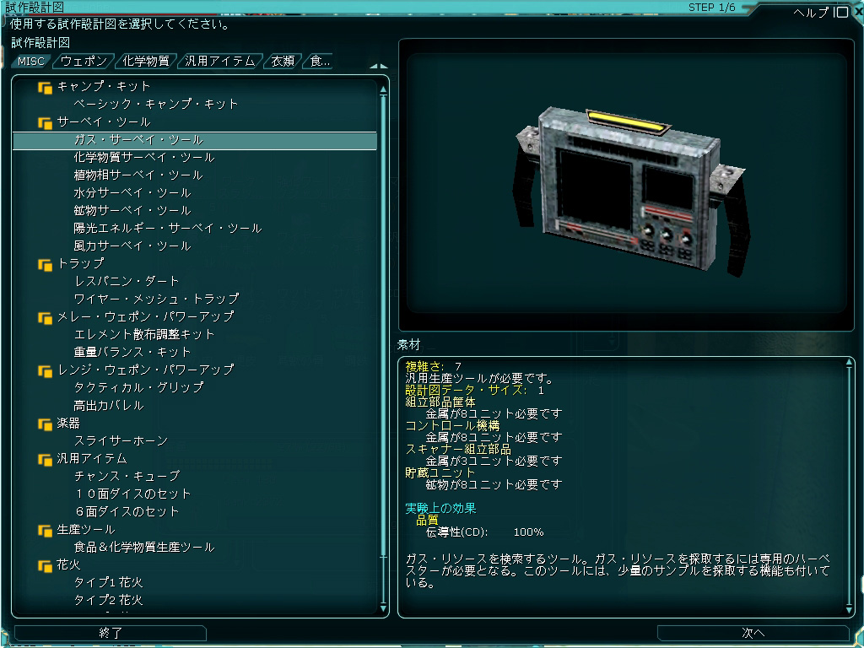Switch to the 汎用アイテム tab
Image resolution: width=864 pixels, height=648 pixels.
click(220, 61)
